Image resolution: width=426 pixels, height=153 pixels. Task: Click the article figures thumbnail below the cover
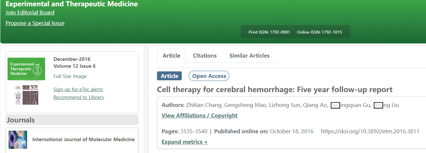point(26,95)
